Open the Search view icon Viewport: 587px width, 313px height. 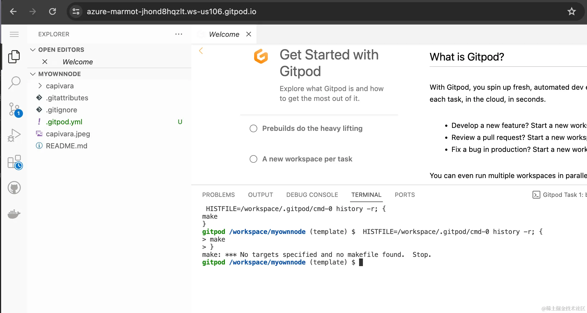coord(14,83)
